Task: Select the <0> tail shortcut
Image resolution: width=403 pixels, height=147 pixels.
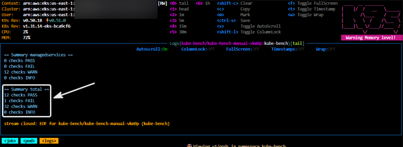Action: coord(179,3)
